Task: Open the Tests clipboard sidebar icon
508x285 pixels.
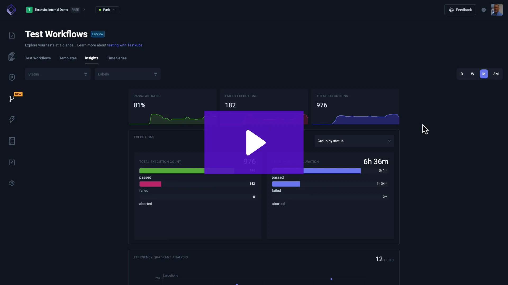Action: coord(12,35)
